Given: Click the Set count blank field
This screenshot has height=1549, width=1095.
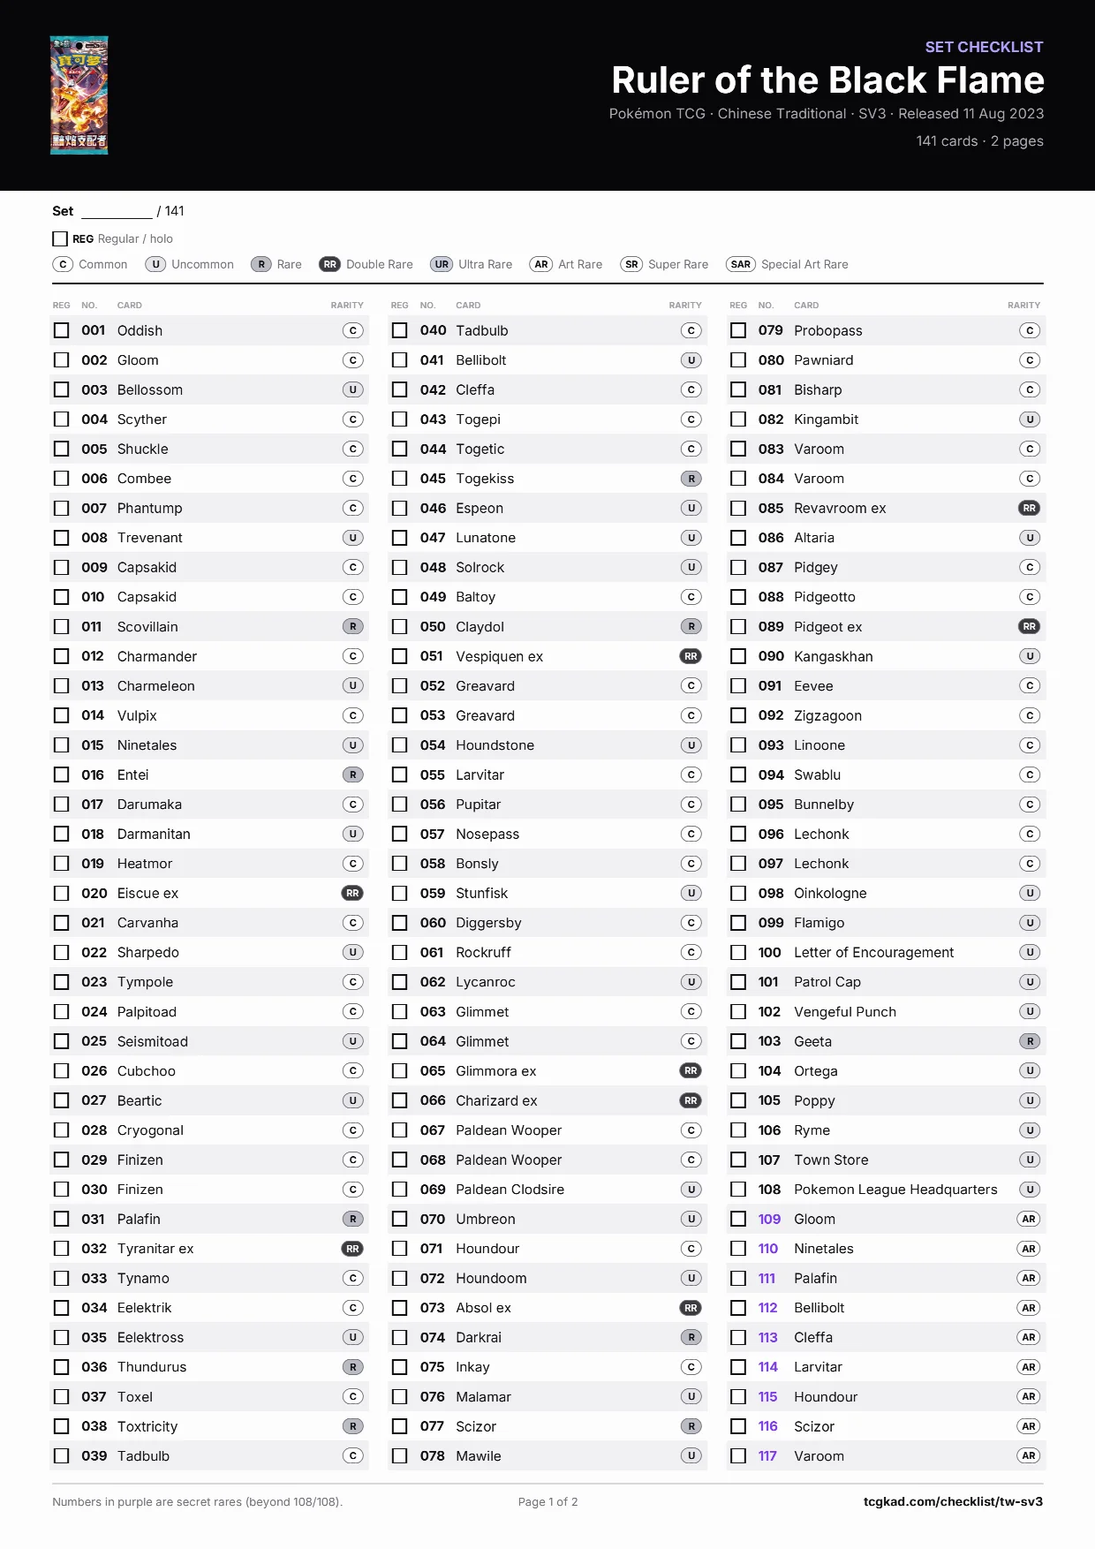Looking at the screenshot, I should [x=117, y=211].
